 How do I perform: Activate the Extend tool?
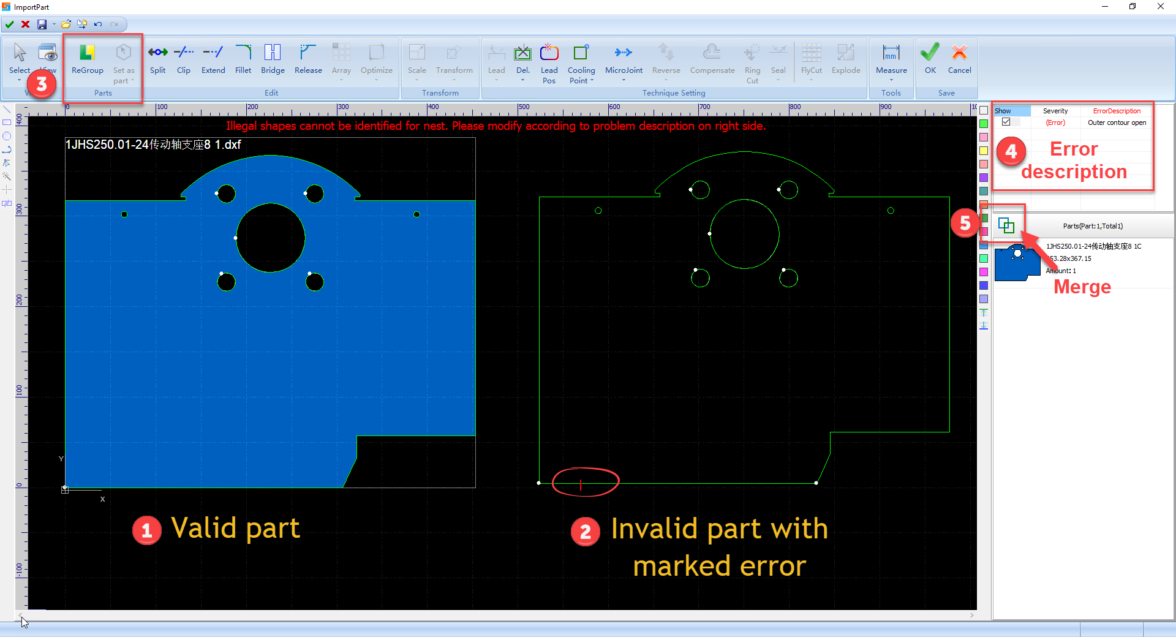[213, 59]
